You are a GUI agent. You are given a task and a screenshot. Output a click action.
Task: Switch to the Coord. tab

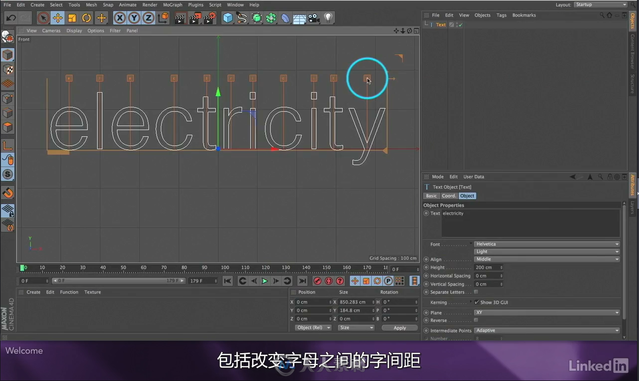[449, 196]
